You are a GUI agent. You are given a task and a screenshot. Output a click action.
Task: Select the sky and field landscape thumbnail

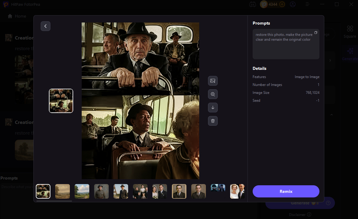pyautogui.click(x=82, y=191)
